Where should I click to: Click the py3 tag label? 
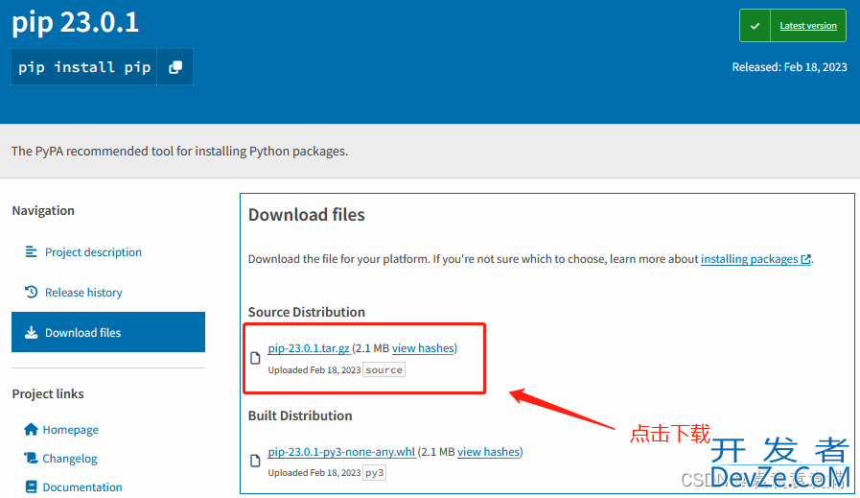click(x=375, y=473)
